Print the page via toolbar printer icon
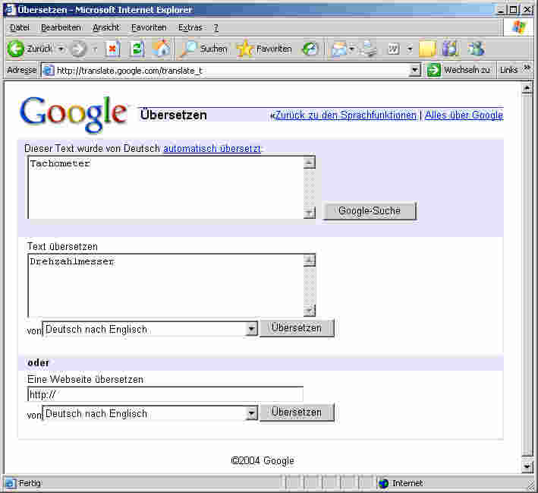This screenshot has width=538, height=493. pyautogui.click(x=370, y=49)
